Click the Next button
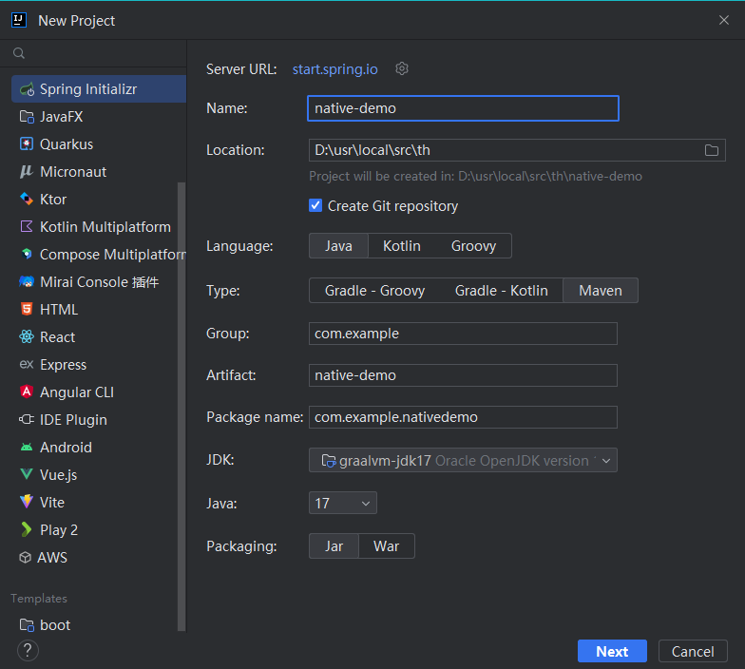This screenshot has height=669, width=745. pos(612,652)
